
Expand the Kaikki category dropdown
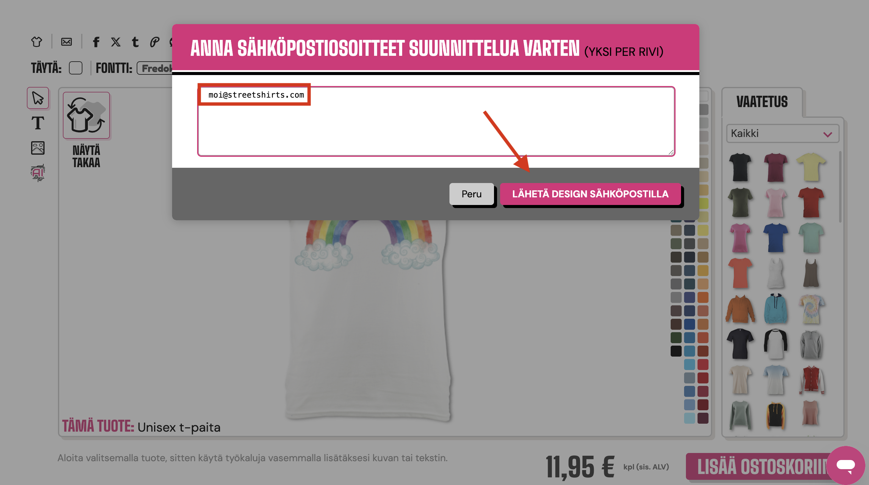(782, 134)
